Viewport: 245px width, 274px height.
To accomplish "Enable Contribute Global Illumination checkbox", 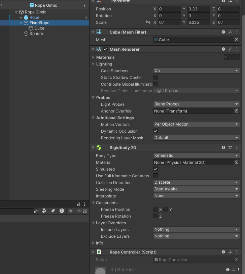I will point(155,84).
